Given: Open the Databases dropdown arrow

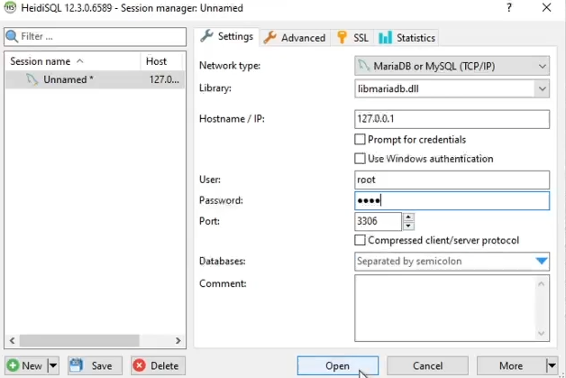Looking at the screenshot, I should (542, 261).
